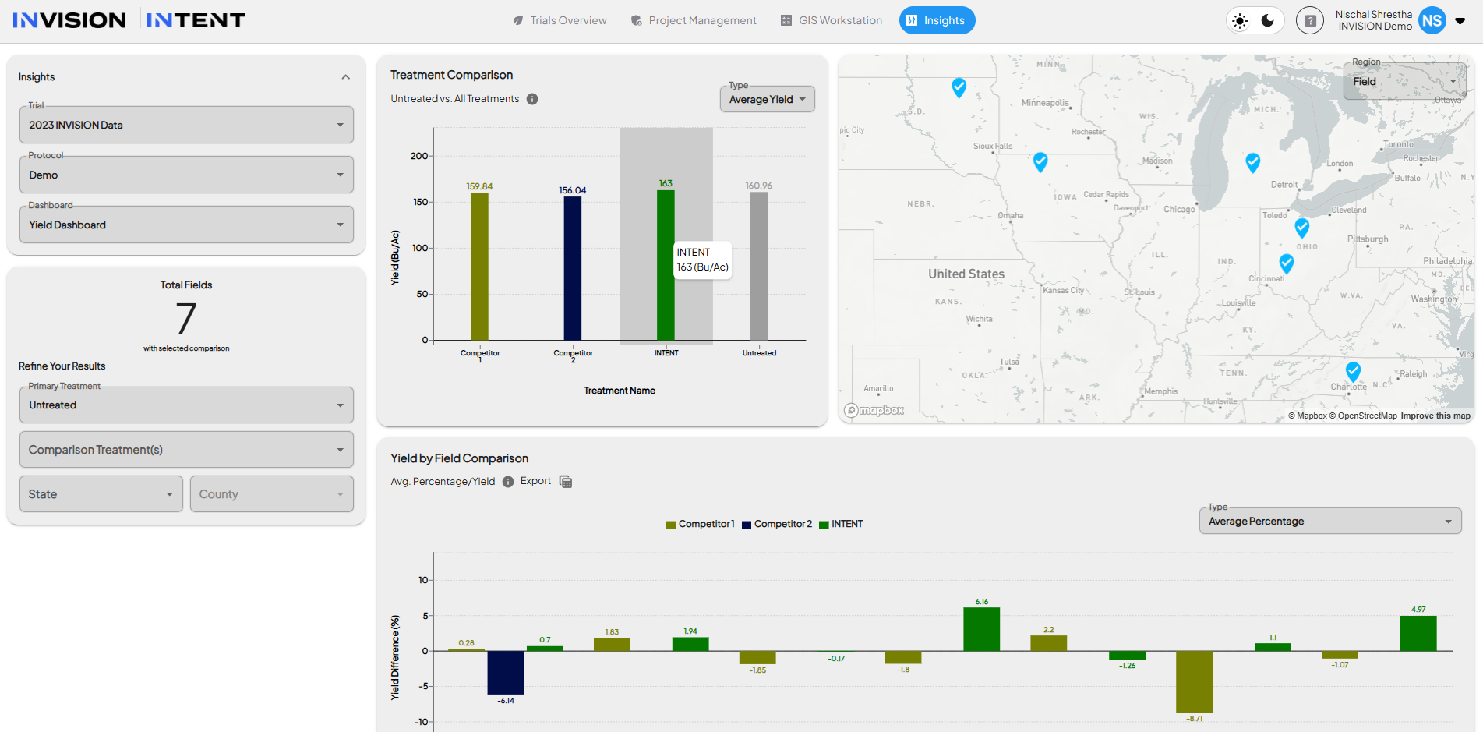Click the map marker near Charlotte
1483x732 pixels.
click(1353, 372)
